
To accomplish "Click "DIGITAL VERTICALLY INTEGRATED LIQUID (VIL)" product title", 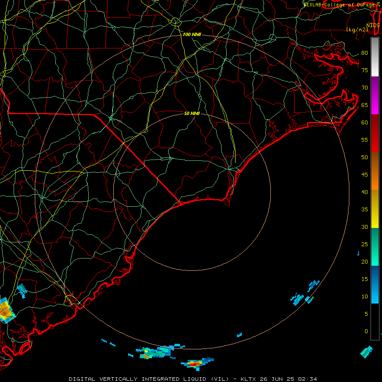I will coord(149,379).
